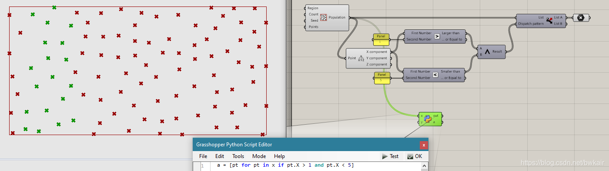Click the AND gate Result component icon

487,52
